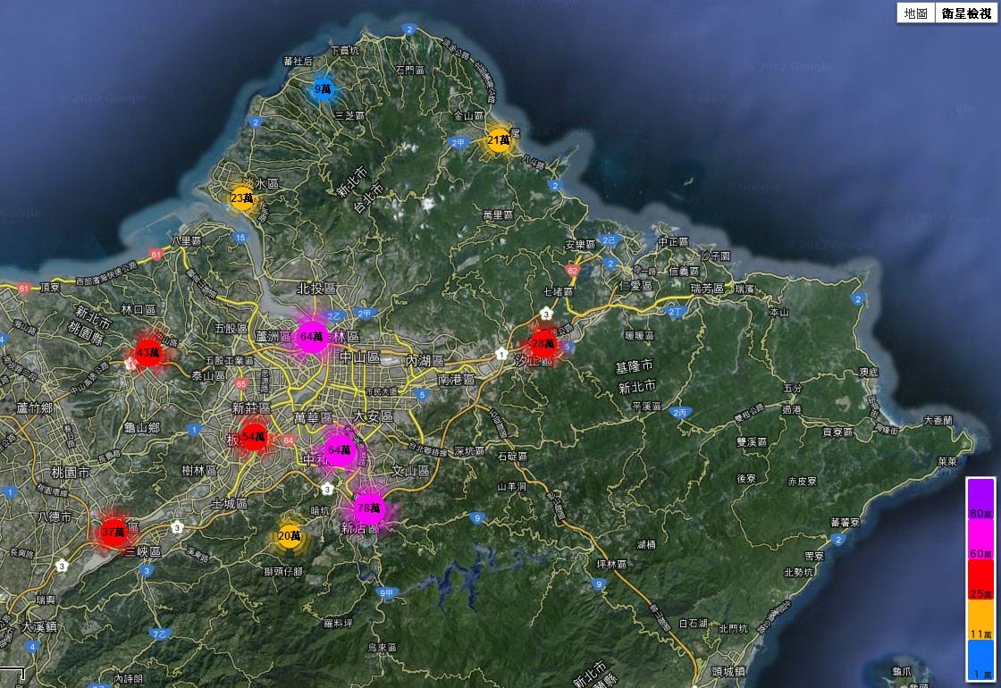
Task: Select the orange 20萬 marker
Action: [289, 536]
